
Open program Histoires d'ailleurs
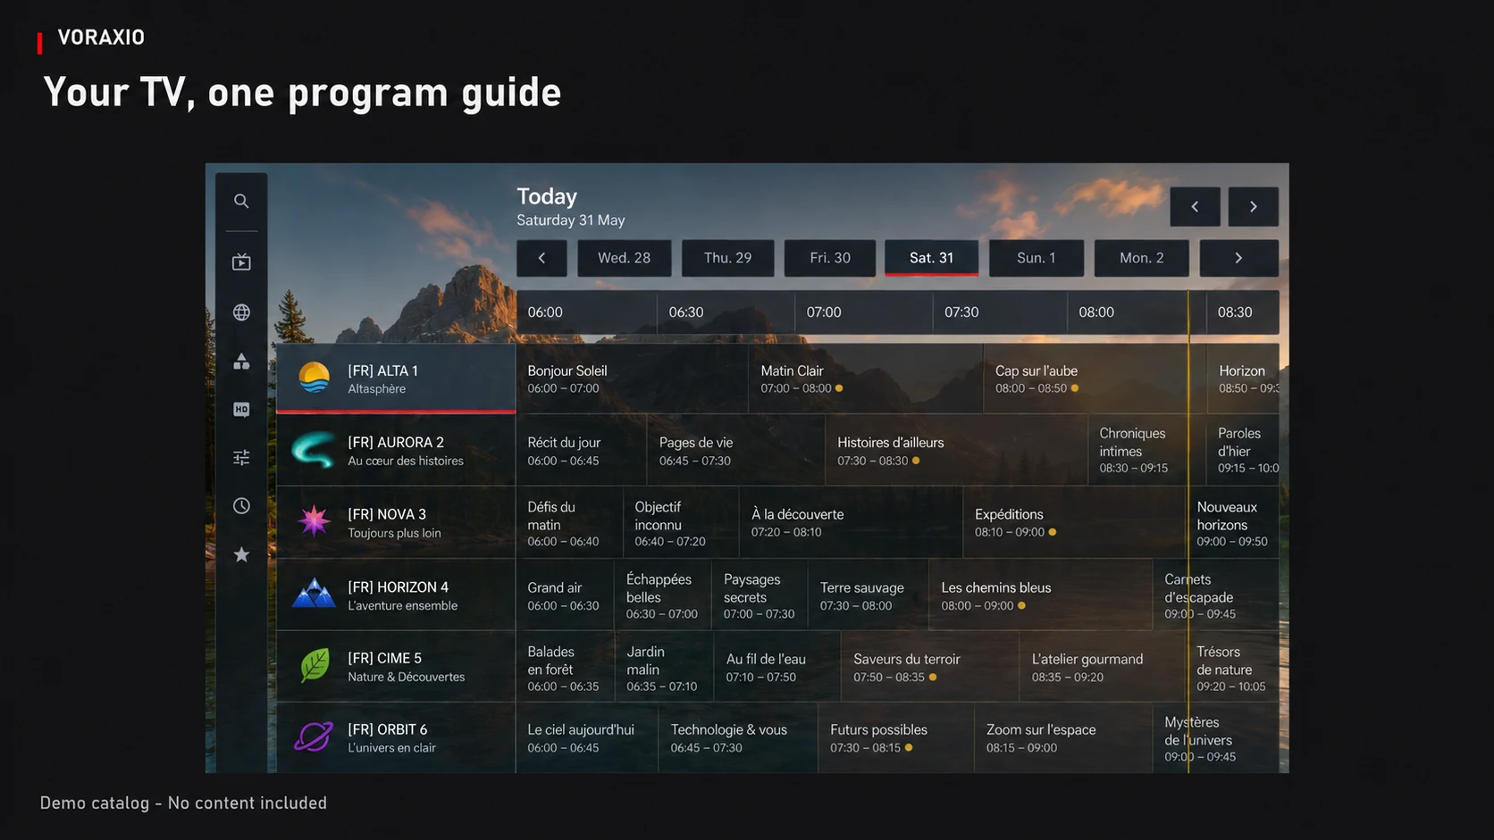pyautogui.click(x=957, y=451)
